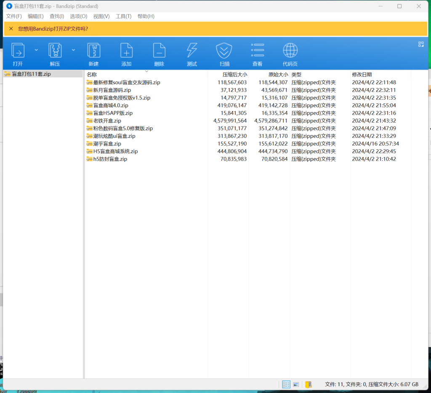Click the 扫描 (Scan) shield icon
431x393 pixels.
pyautogui.click(x=224, y=51)
